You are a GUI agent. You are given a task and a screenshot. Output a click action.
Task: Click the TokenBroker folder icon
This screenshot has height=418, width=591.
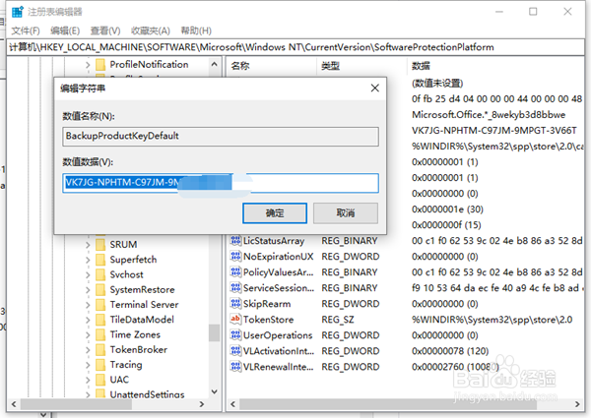[100, 349]
